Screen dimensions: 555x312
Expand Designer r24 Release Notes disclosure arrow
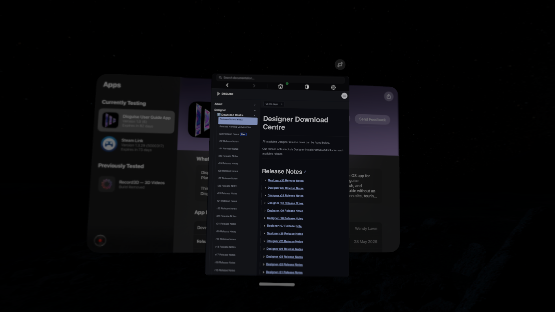tap(264, 249)
